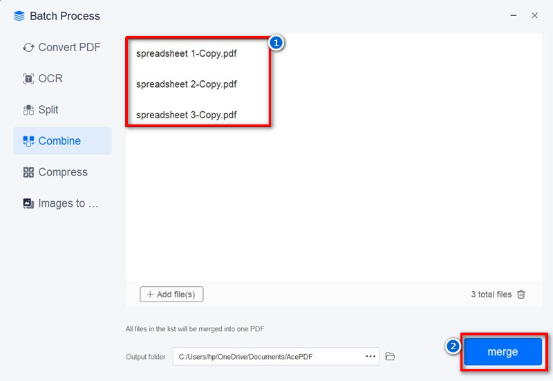Select the Combine section

(x=62, y=141)
